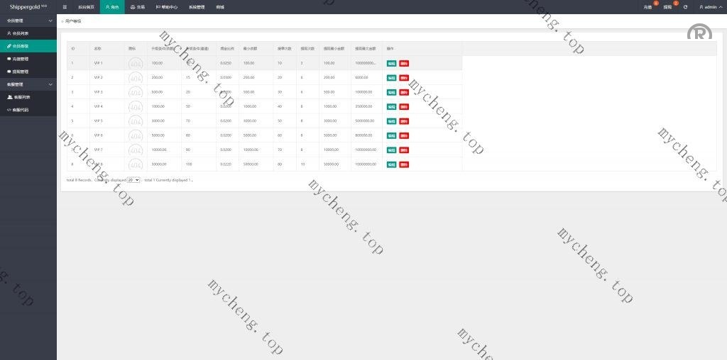Click the green edit button for VIP 2
The width and height of the screenshot is (727, 360).
click(391, 77)
